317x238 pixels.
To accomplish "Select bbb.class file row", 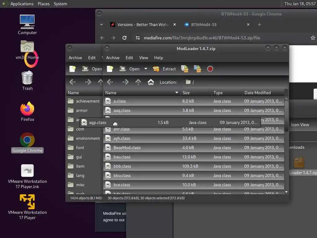I will (x=194, y=166).
